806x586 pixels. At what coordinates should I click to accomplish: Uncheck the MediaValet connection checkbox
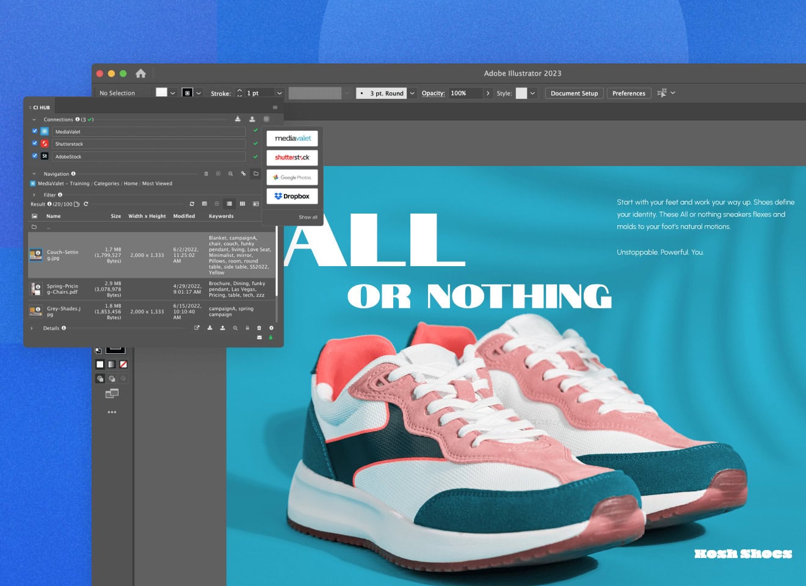pos(35,131)
